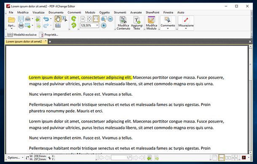This screenshot has width=257, height=164.
Task: Print the document with the printer icon
Action: (21, 25)
